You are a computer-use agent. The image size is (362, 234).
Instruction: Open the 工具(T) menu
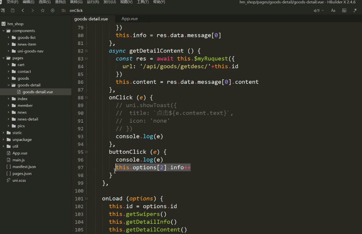pyautogui.click(x=143, y=2)
